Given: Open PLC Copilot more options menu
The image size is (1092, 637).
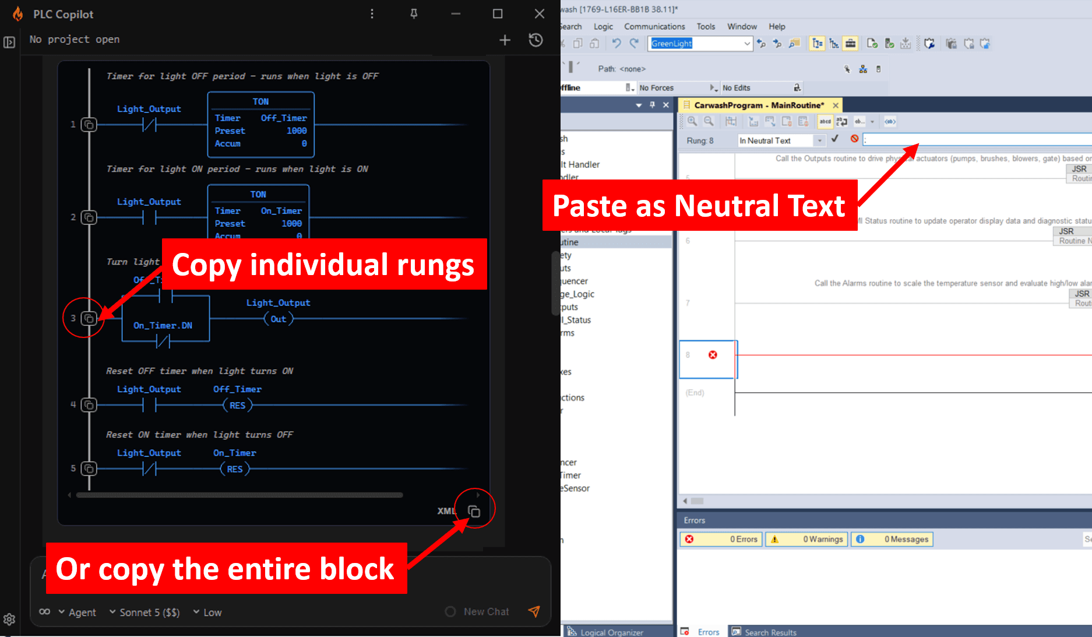Looking at the screenshot, I should pos(372,14).
